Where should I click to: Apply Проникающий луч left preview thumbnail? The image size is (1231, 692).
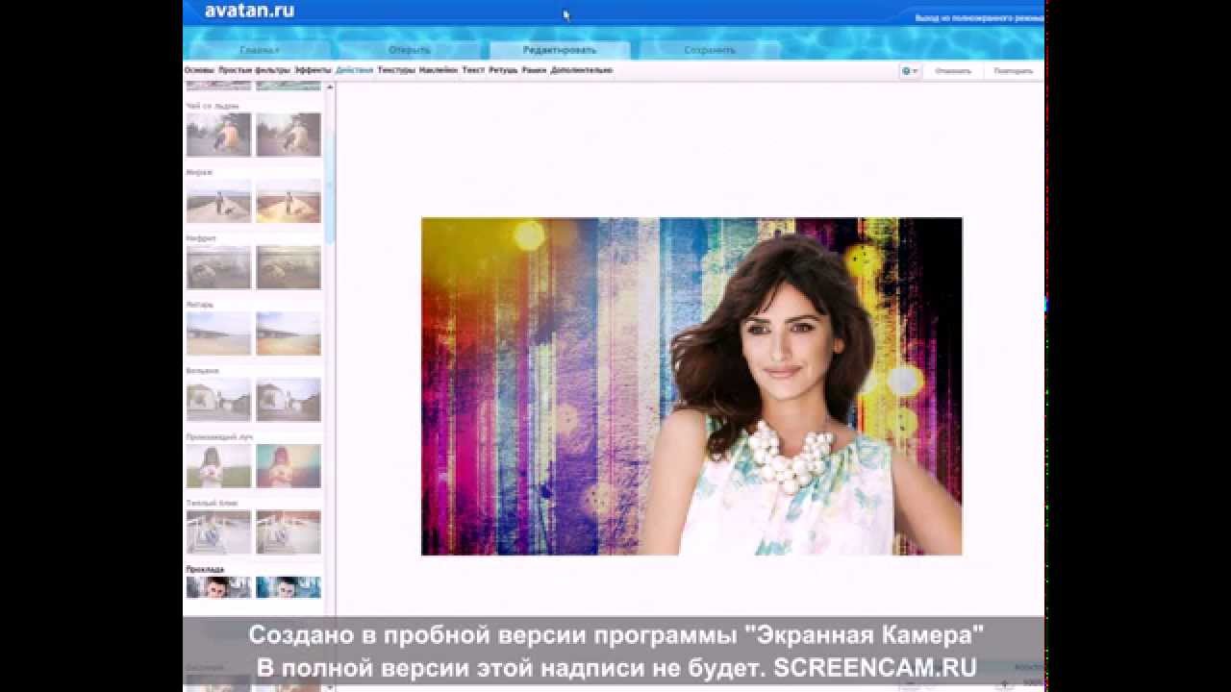(218, 466)
